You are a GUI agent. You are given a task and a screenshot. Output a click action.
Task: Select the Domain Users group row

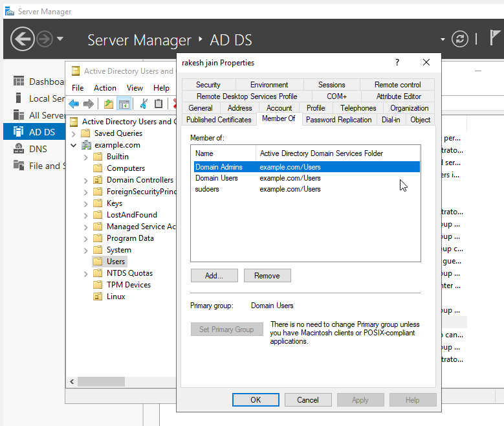[307, 178]
